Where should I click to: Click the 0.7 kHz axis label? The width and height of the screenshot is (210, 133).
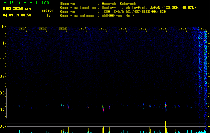3,110
